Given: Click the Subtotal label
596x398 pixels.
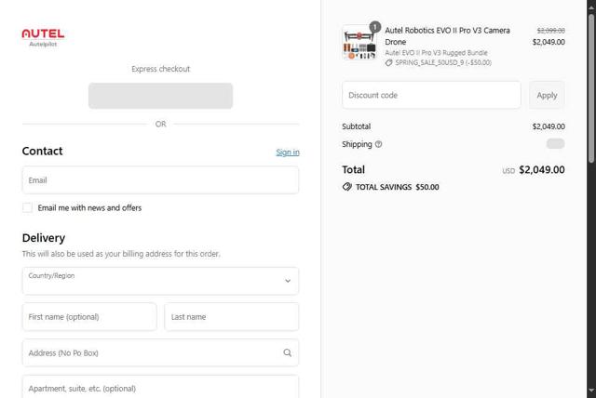Looking at the screenshot, I should click(x=356, y=126).
